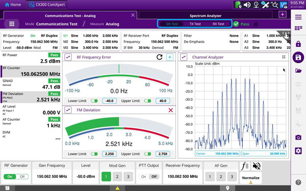Add a meter with plus button

pyautogui.click(x=170, y=57)
